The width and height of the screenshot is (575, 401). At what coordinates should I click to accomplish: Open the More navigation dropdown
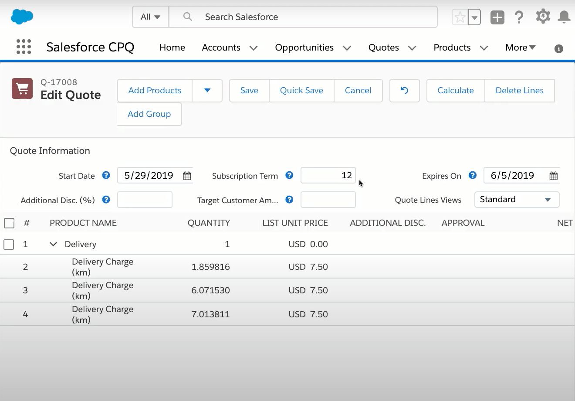click(x=521, y=48)
